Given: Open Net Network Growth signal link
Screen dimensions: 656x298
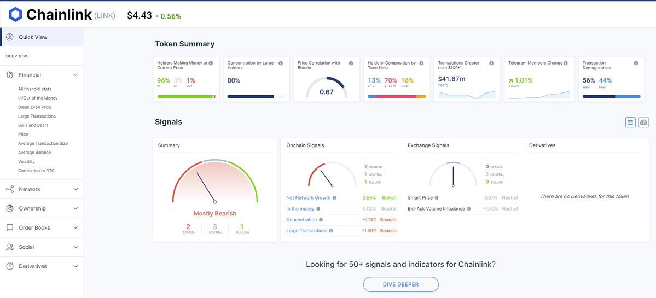Looking at the screenshot, I should [309, 198].
